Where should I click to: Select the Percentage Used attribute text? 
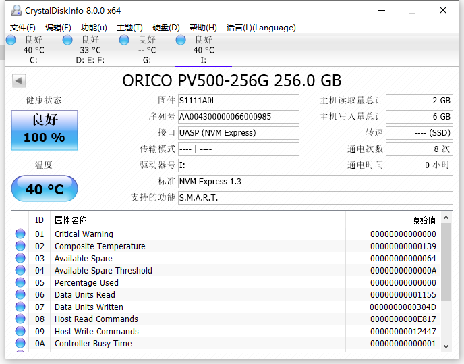pyautogui.click(x=86, y=283)
